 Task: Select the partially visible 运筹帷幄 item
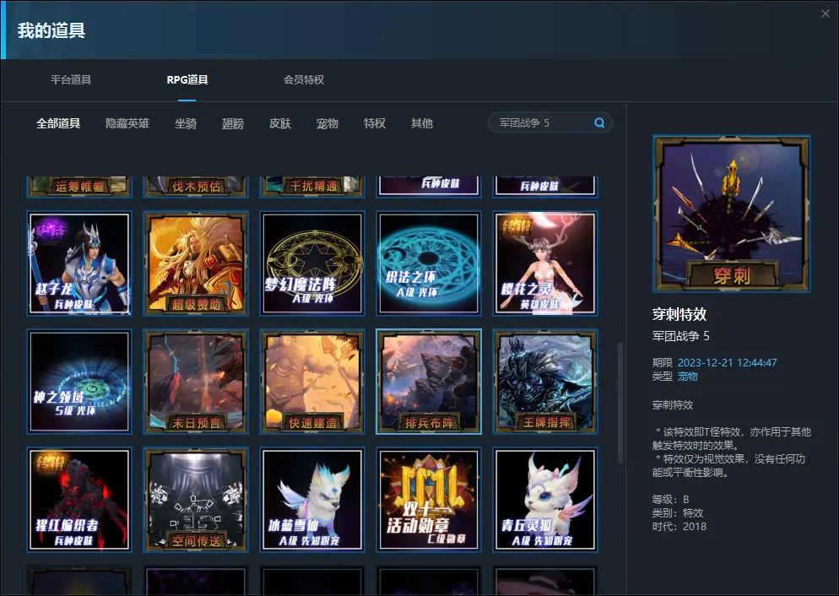[x=79, y=187]
